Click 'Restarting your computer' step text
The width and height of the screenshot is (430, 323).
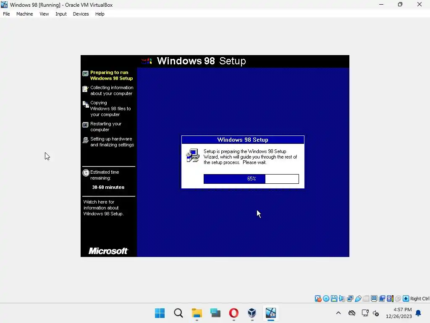[105, 127]
